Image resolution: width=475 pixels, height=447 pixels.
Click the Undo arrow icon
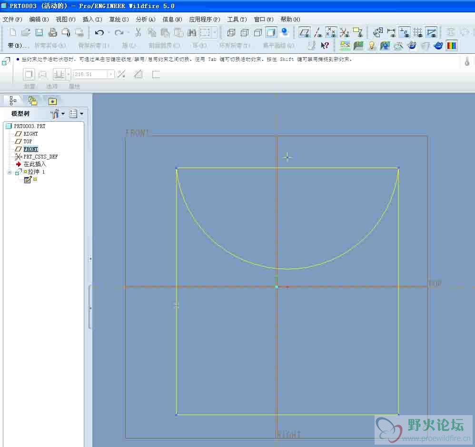(99, 32)
